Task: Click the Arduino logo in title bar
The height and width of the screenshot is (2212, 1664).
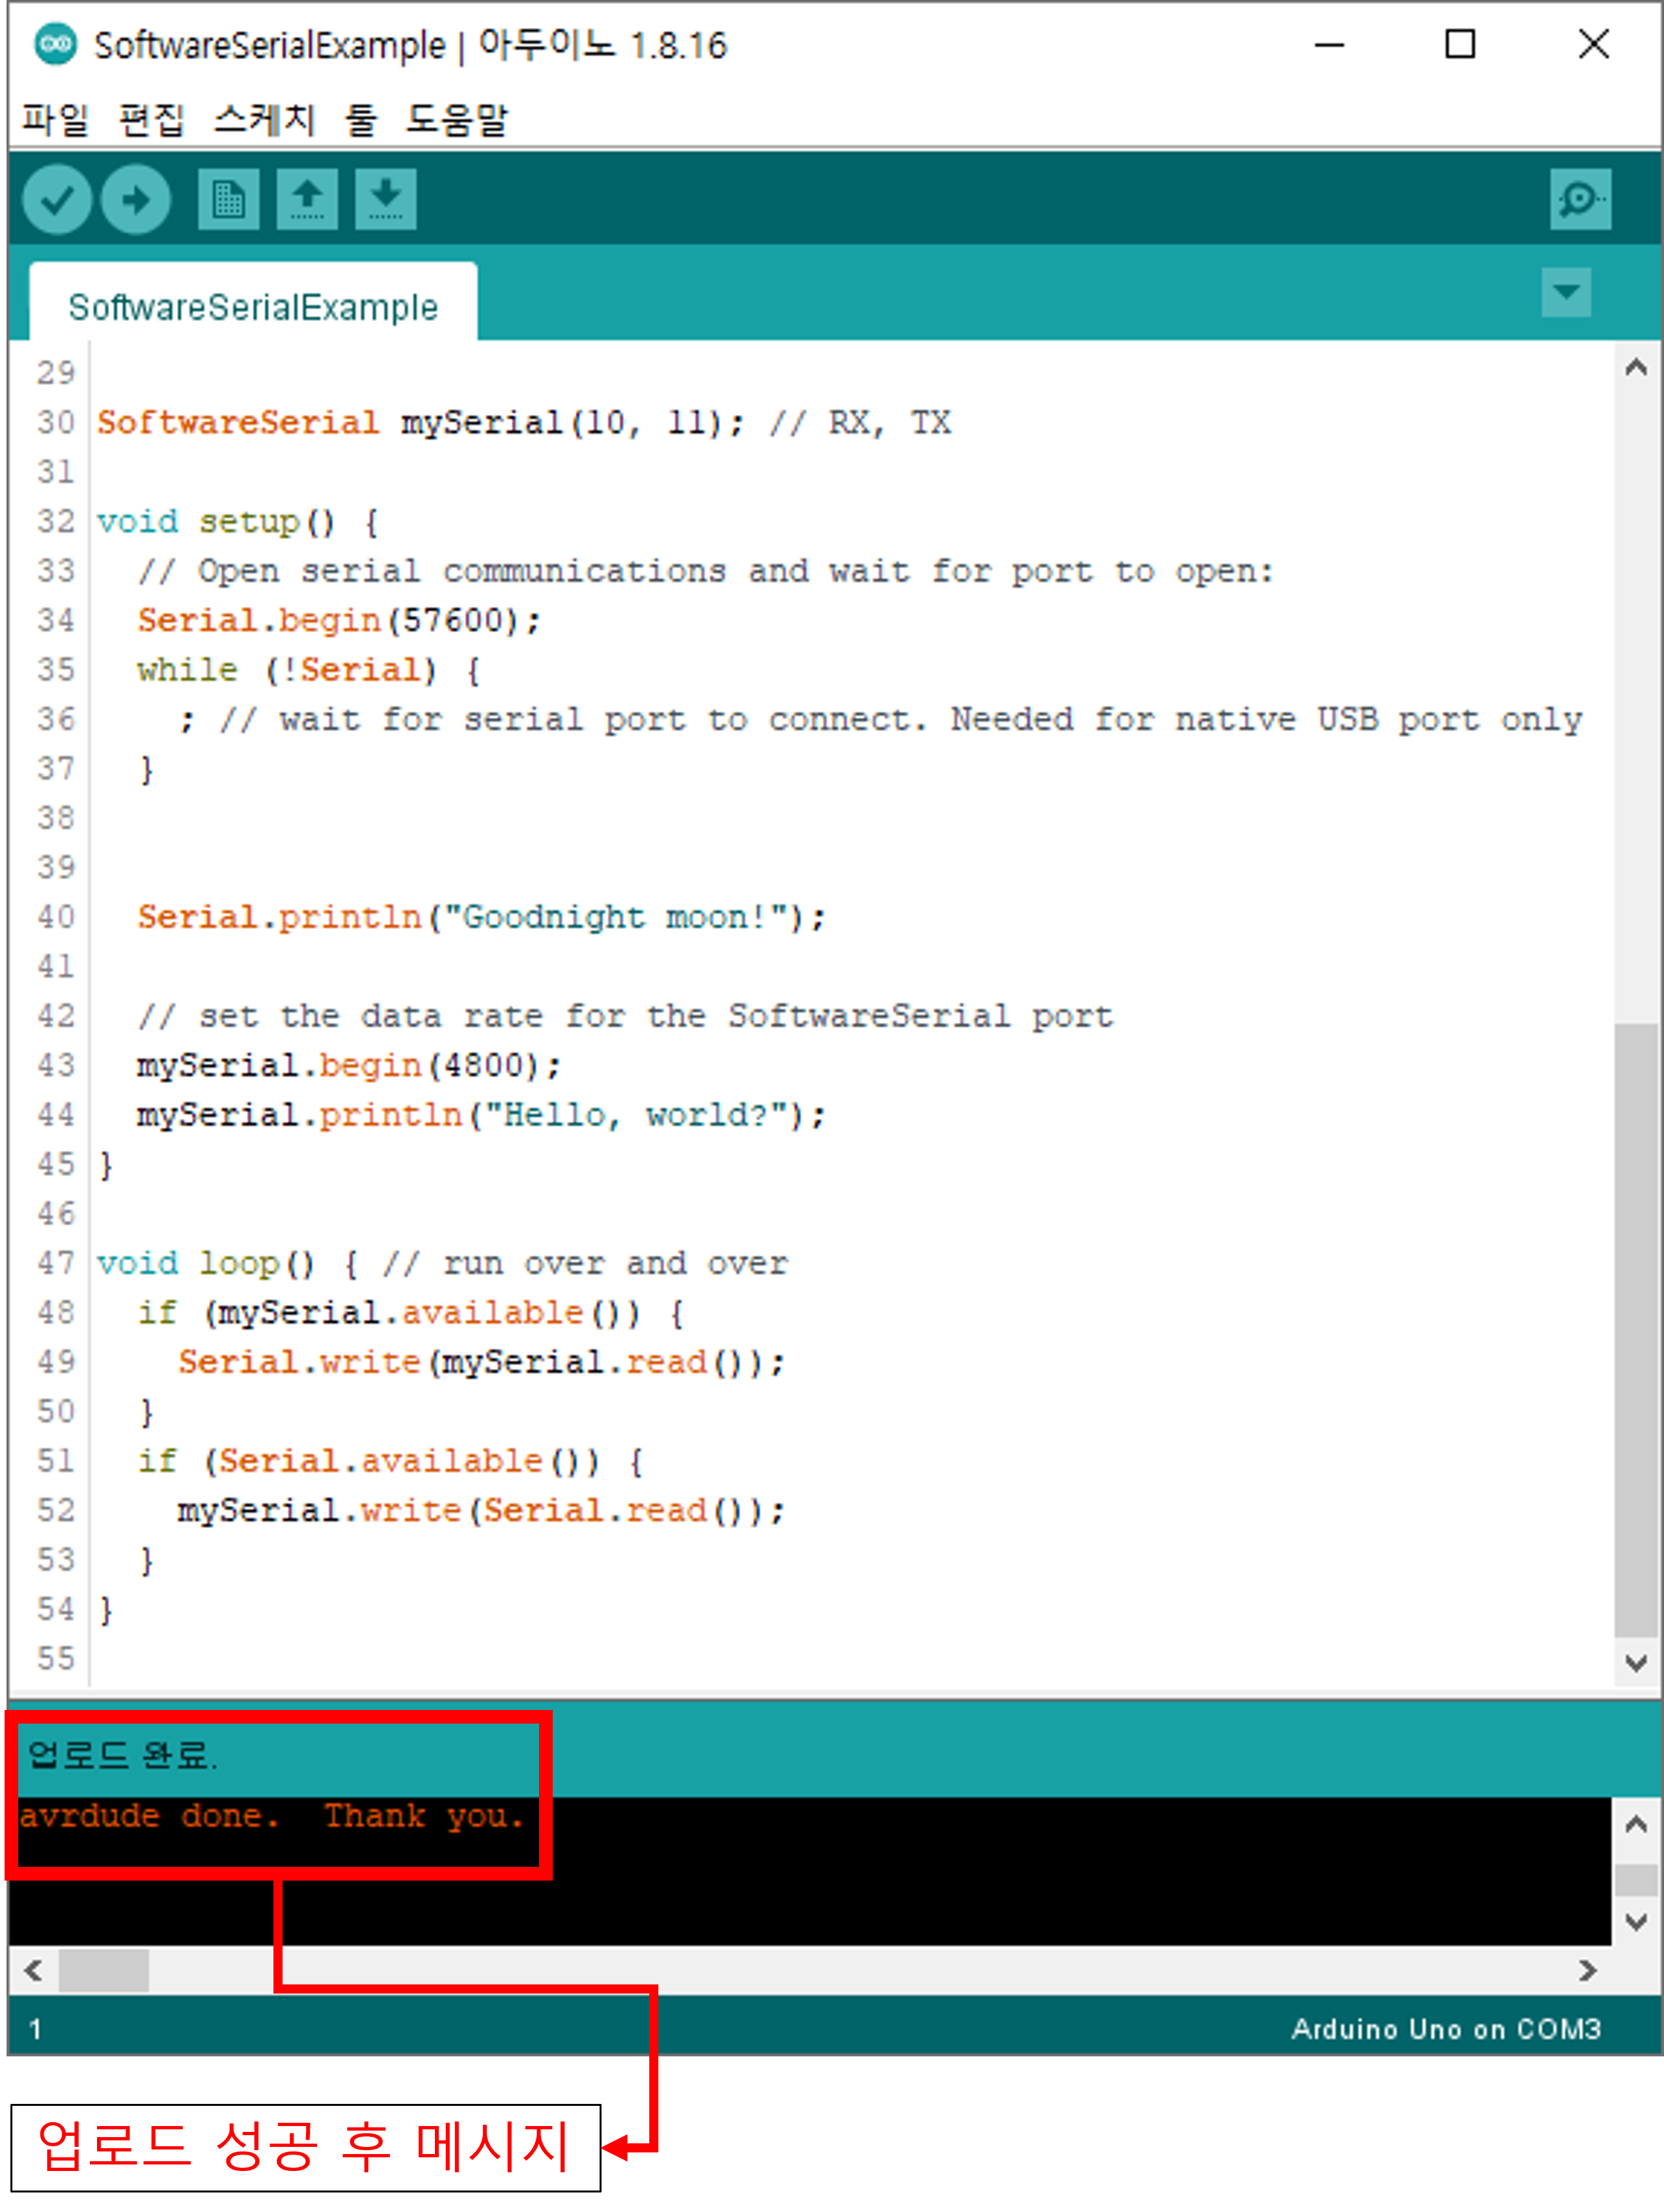Action: pyautogui.click(x=55, y=44)
